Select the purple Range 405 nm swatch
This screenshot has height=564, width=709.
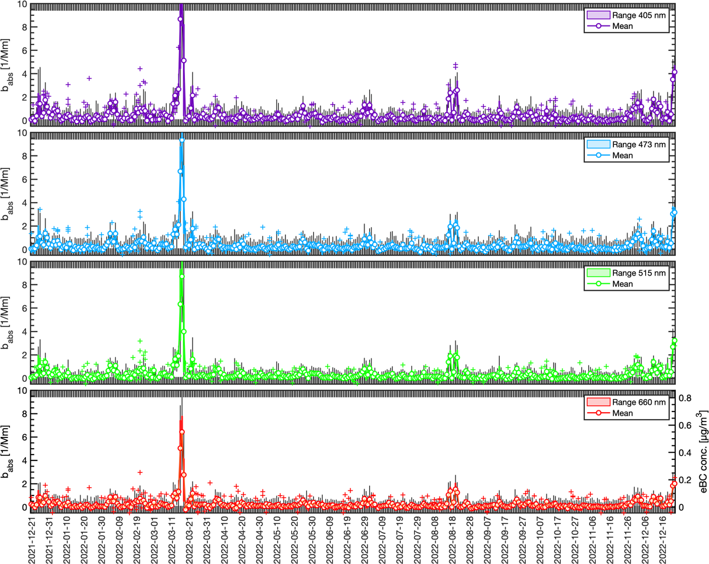(599, 15)
